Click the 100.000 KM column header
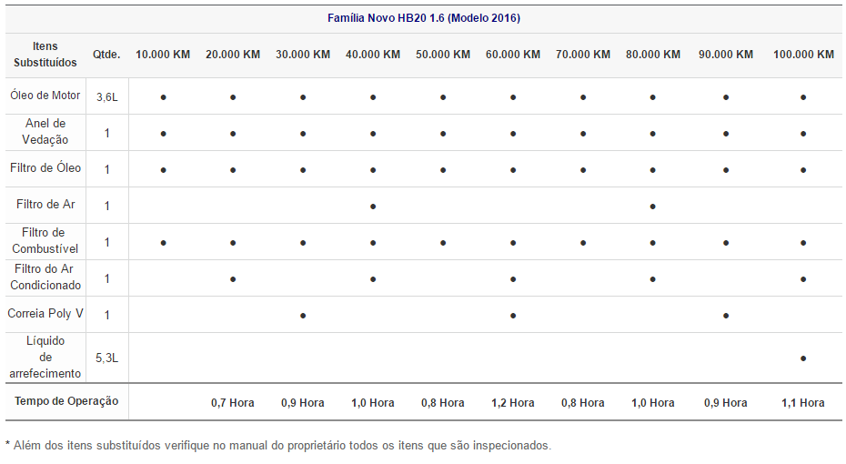This screenshot has height=464, width=846. (x=803, y=55)
